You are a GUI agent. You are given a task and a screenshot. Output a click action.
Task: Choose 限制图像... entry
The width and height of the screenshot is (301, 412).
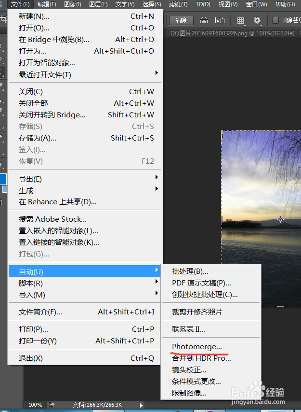point(211,393)
